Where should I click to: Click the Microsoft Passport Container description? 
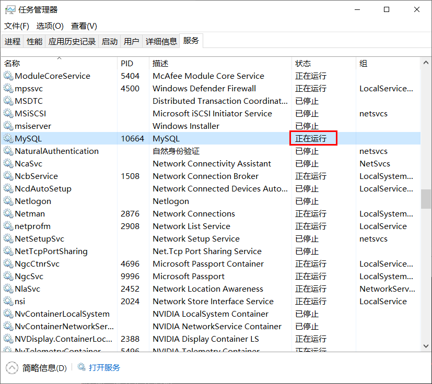[208, 263]
